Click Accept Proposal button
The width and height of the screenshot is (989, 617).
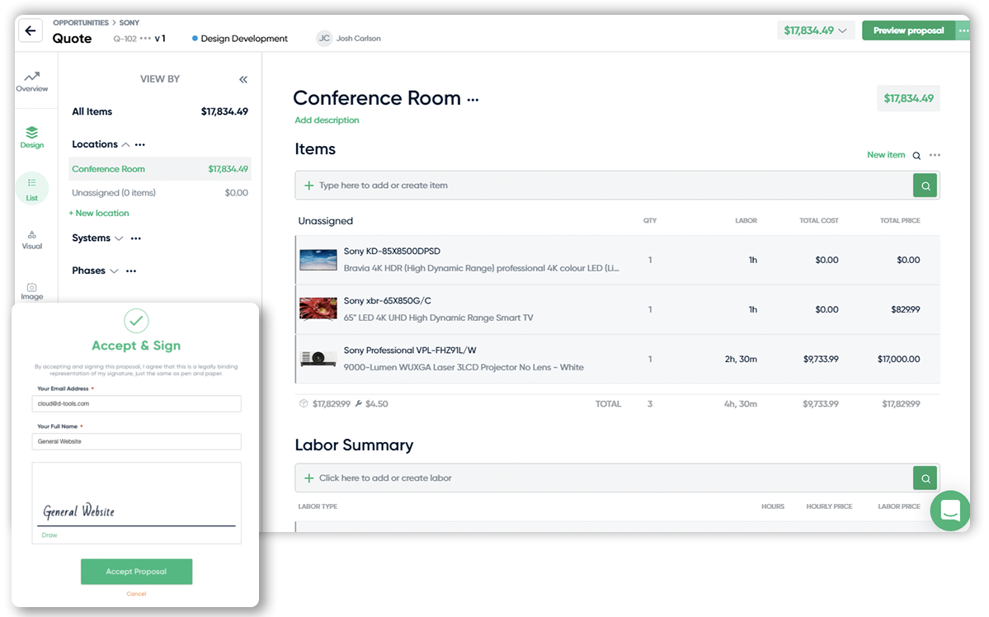click(x=136, y=572)
